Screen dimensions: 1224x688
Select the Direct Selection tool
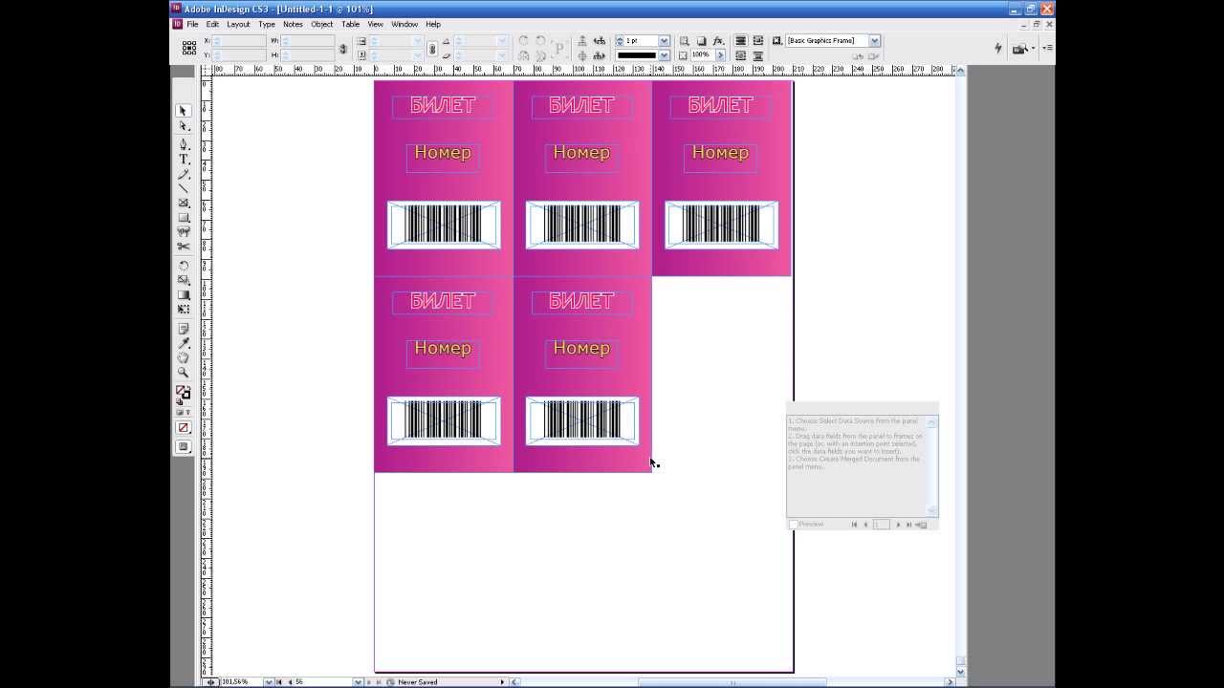click(x=183, y=125)
